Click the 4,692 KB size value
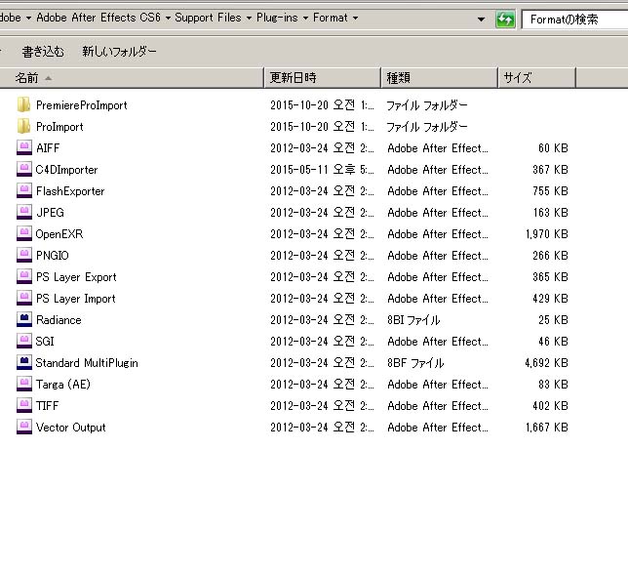 tap(546, 363)
